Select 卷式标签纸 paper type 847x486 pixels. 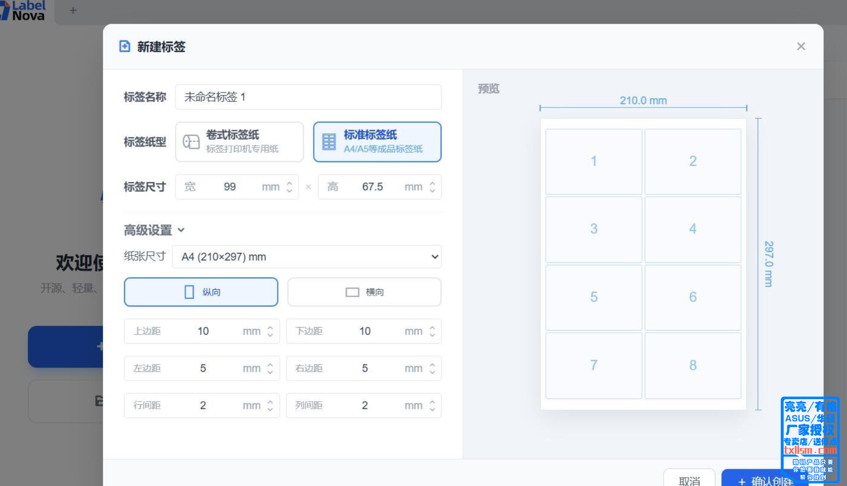[239, 142]
